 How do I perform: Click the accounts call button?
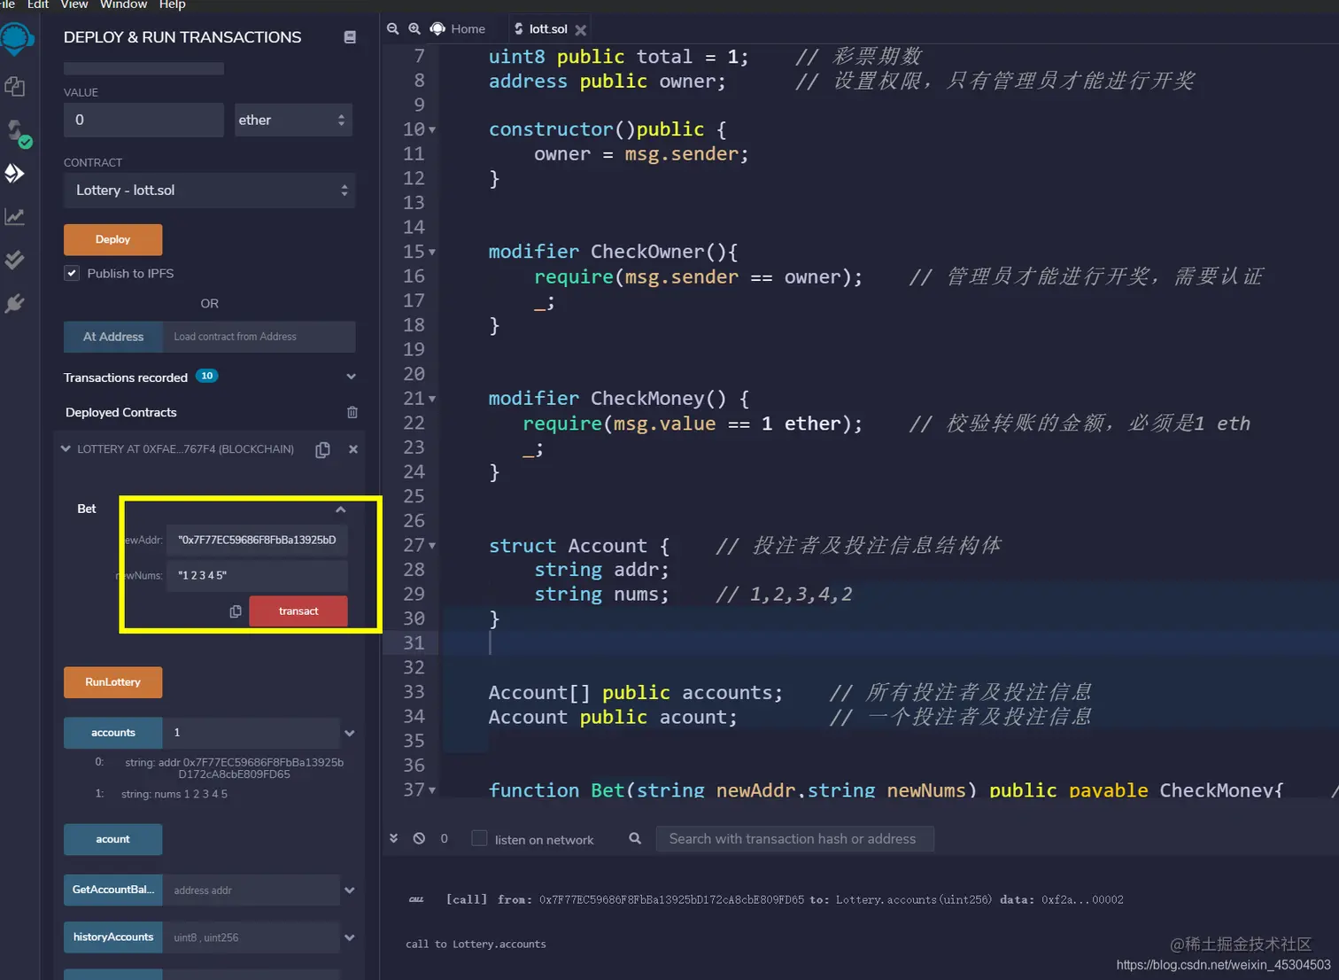(x=112, y=733)
